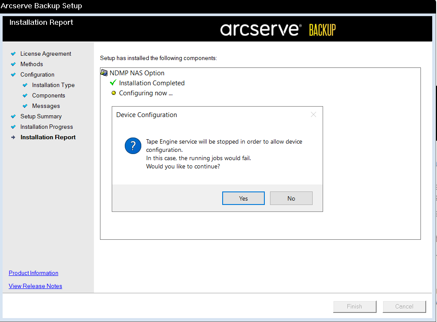Click the arcserve Backup logo

(x=279, y=29)
